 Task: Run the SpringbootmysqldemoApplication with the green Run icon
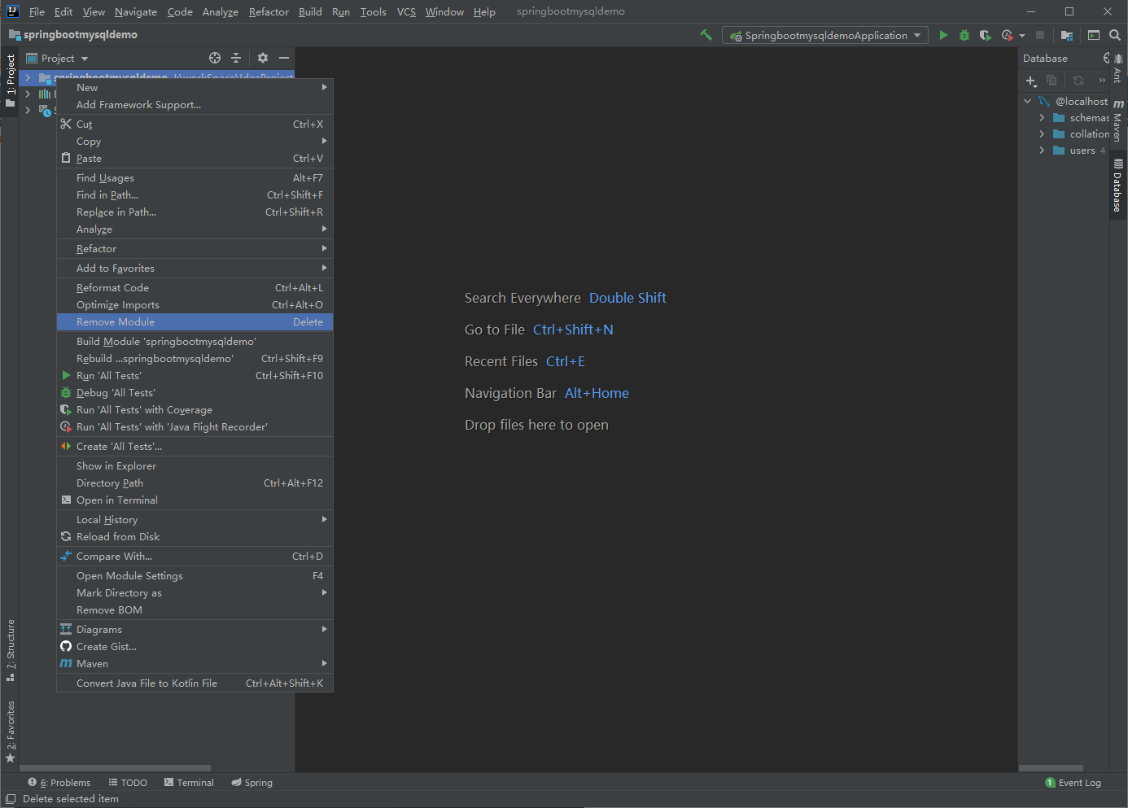943,35
